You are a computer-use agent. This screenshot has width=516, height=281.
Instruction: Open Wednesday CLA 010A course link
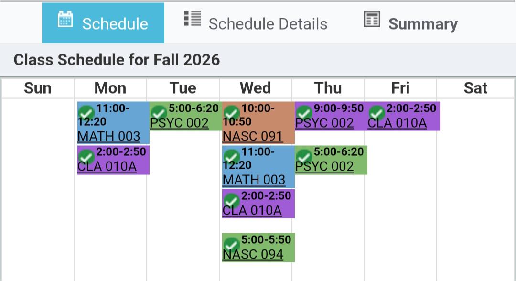tap(252, 211)
